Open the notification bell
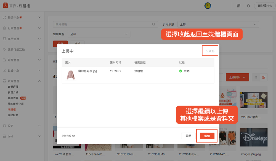The height and width of the screenshot is (161, 276). point(248,6)
